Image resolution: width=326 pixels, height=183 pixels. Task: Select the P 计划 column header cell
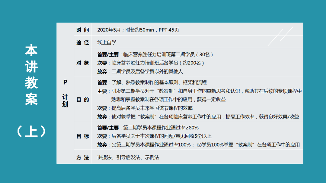(x=65, y=93)
